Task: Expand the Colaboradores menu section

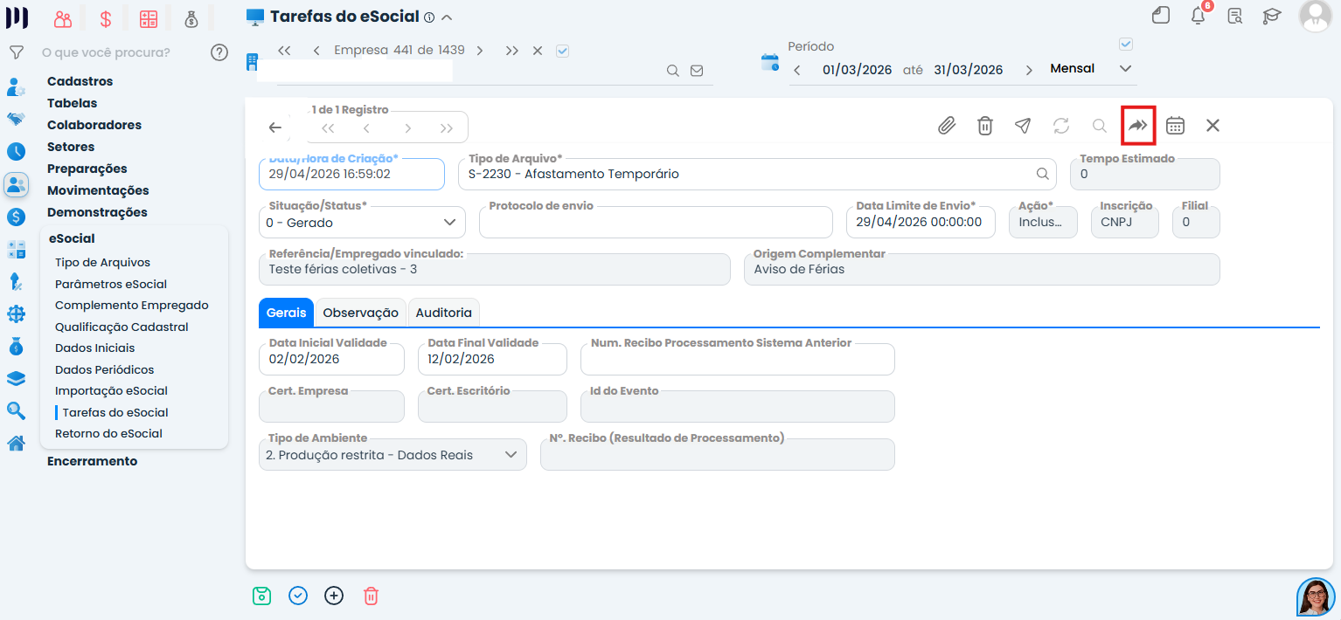Action: [94, 125]
